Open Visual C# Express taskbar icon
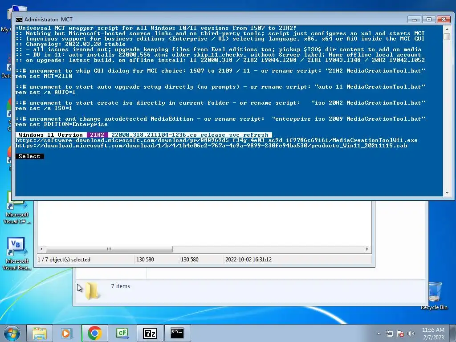Screen dimensions: 456x342 coord(122,333)
